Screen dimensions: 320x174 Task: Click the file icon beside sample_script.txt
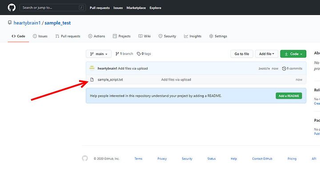[x=92, y=80]
